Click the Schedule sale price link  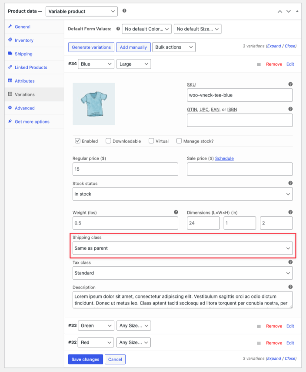pos(224,158)
